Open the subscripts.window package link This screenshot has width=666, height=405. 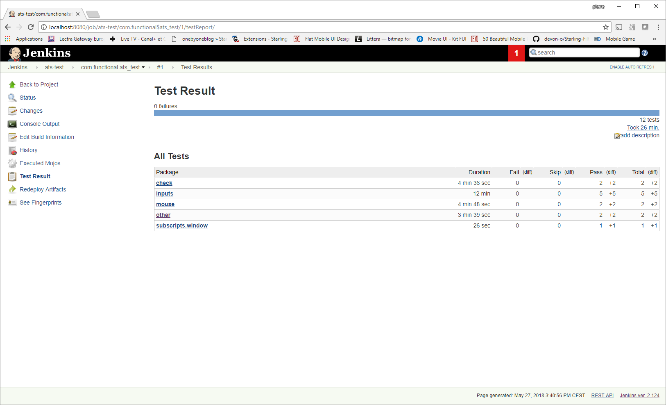(182, 225)
